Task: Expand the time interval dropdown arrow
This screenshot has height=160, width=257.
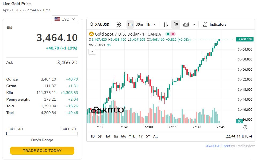Action: 155,24
